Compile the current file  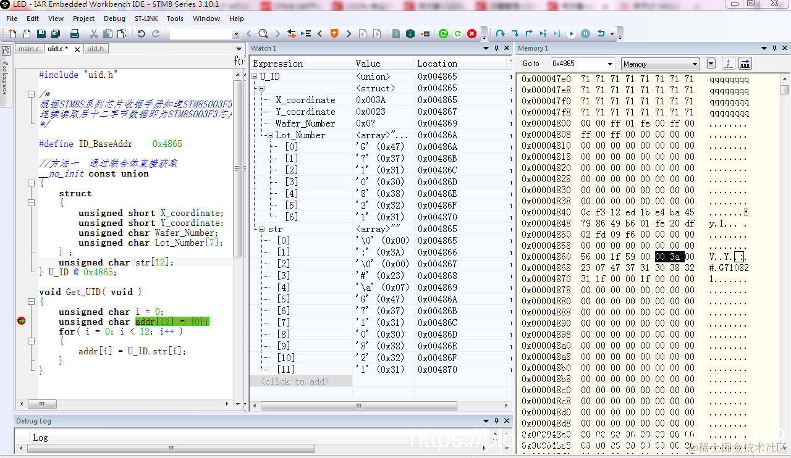pos(396,34)
